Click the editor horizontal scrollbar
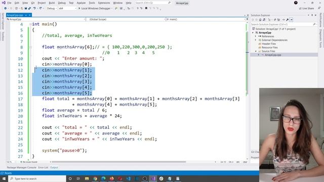Image resolution: width=324 pixels, height=182 pixels. pyautogui.click(x=118, y=162)
